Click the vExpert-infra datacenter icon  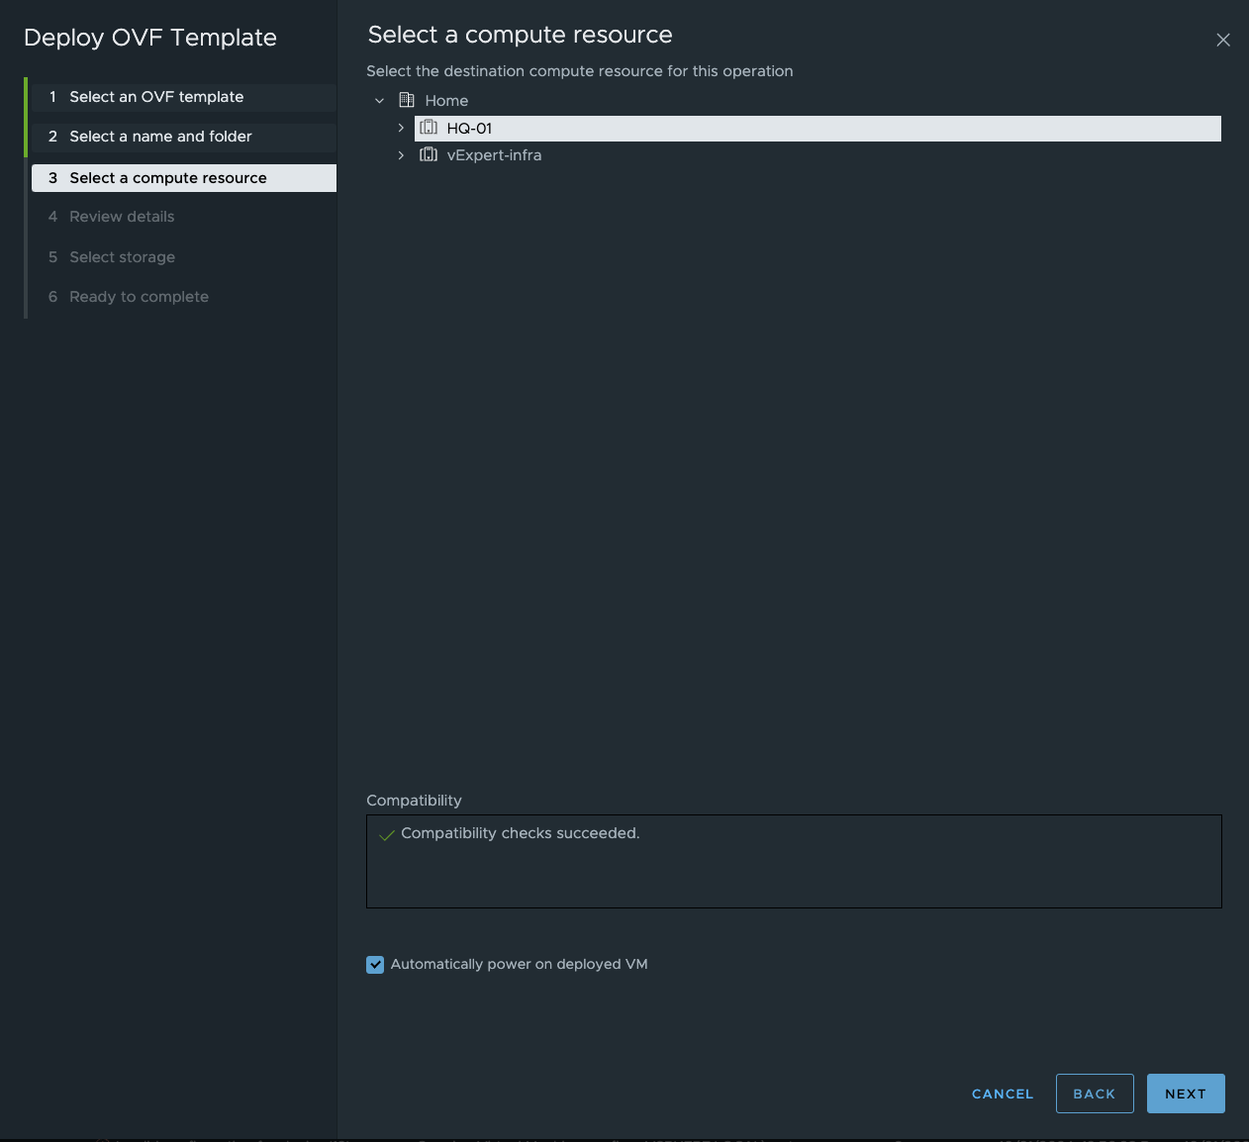(x=429, y=155)
